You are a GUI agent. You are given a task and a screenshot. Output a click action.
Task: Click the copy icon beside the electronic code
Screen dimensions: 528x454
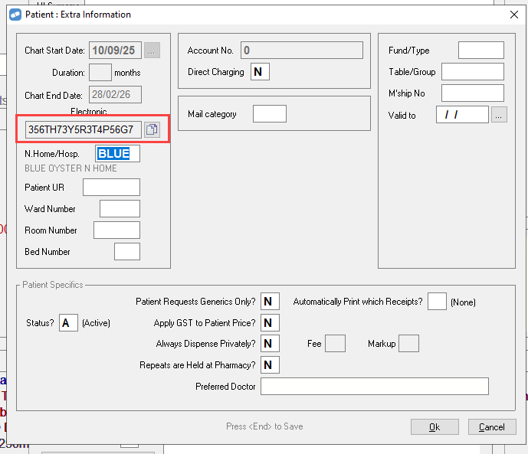(x=152, y=129)
